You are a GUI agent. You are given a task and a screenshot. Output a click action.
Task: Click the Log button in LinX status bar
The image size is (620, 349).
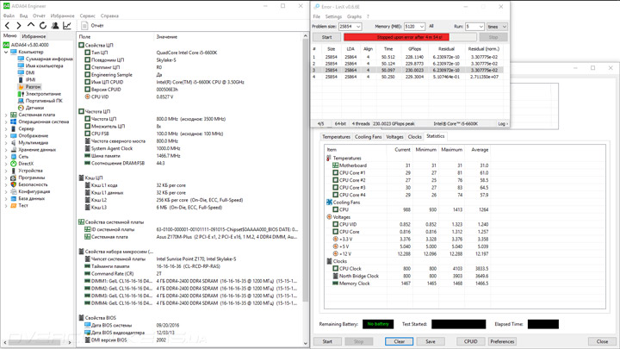tap(502, 124)
